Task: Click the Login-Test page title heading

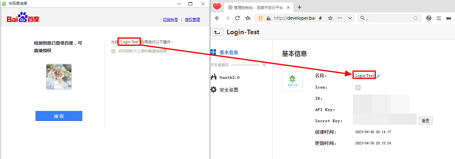Action: pyautogui.click(x=243, y=32)
